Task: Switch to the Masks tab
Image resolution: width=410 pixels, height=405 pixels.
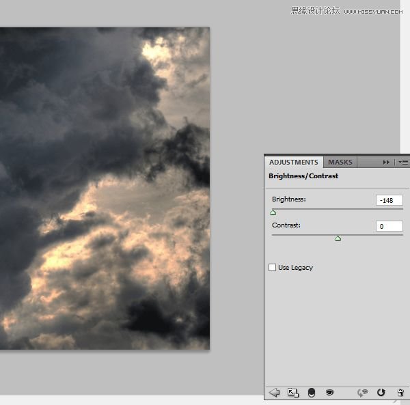Action: [340, 162]
